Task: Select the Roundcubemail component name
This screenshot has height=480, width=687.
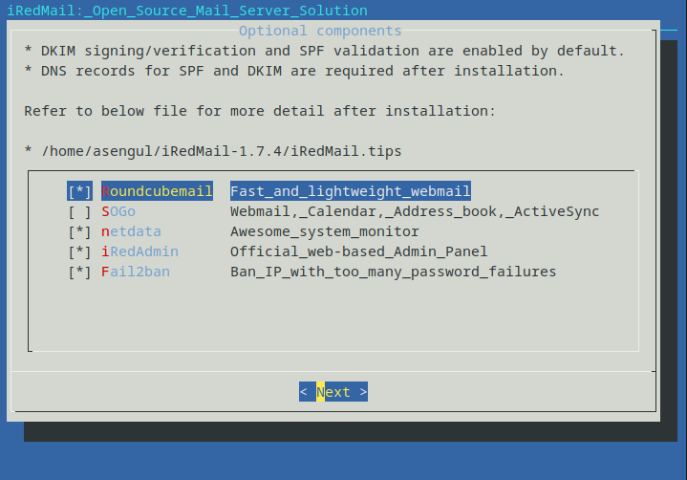Action: pos(158,191)
